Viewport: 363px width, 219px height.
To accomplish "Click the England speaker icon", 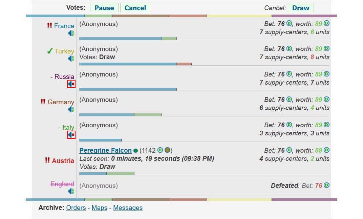I will tap(71, 191).
